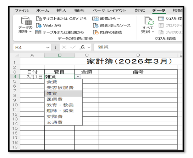
Task: Select row 4 header
Action: click(15, 77)
